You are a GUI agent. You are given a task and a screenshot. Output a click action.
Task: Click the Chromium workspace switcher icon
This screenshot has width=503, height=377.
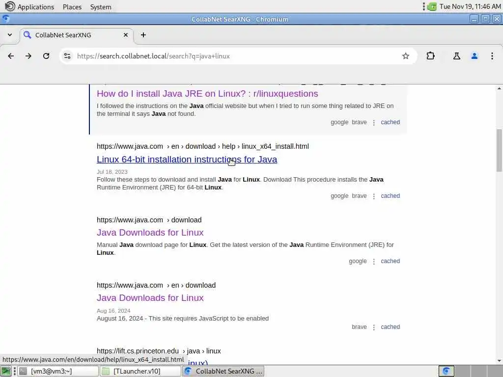[446, 371]
